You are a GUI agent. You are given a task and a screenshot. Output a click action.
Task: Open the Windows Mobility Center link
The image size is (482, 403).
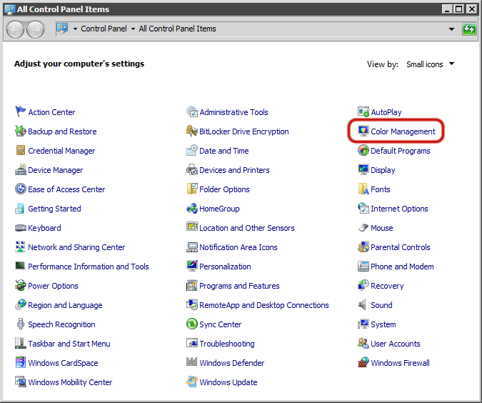coord(70,382)
